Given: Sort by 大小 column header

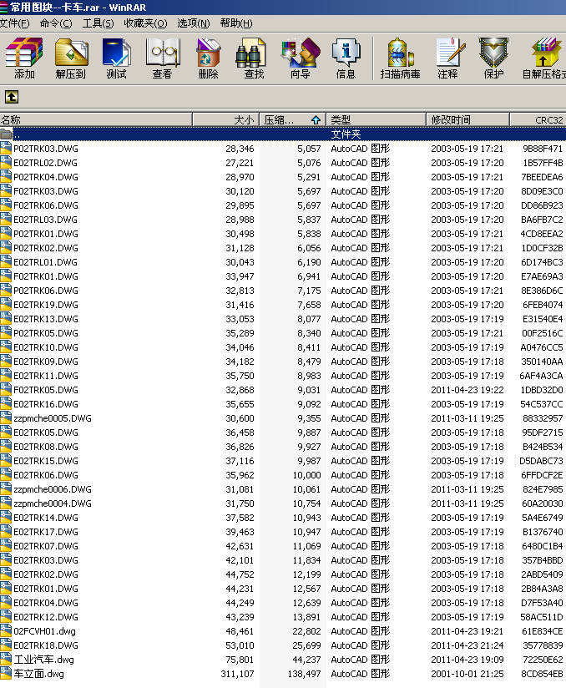Looking at the screenshot, I should tap(226, 119).
